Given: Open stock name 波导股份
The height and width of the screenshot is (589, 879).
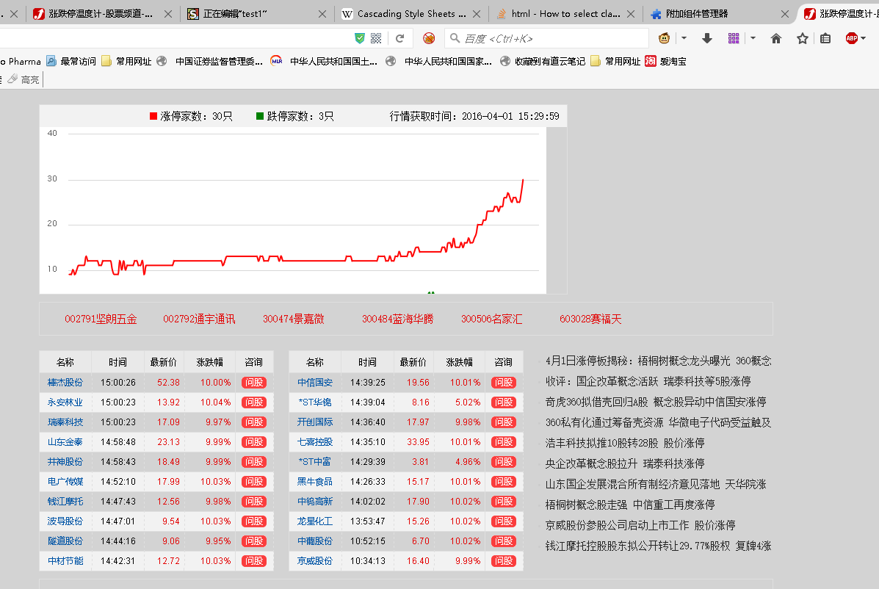Looking at the screenshot, I should (x=65, y=521).
